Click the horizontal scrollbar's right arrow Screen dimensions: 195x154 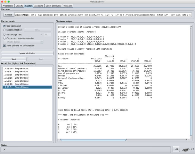pyautogui.click(x=188, y=140)
